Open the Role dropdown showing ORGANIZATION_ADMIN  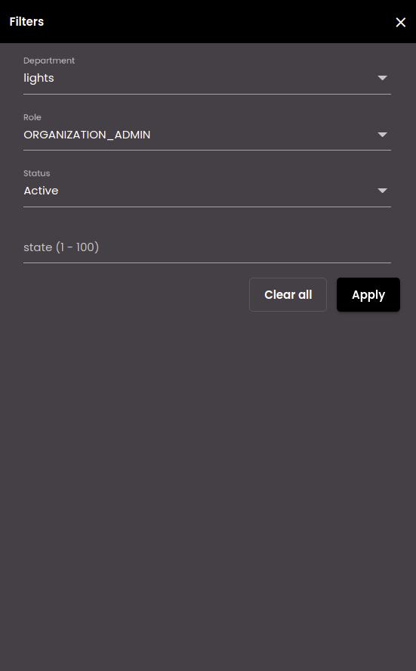click(207, 135)
